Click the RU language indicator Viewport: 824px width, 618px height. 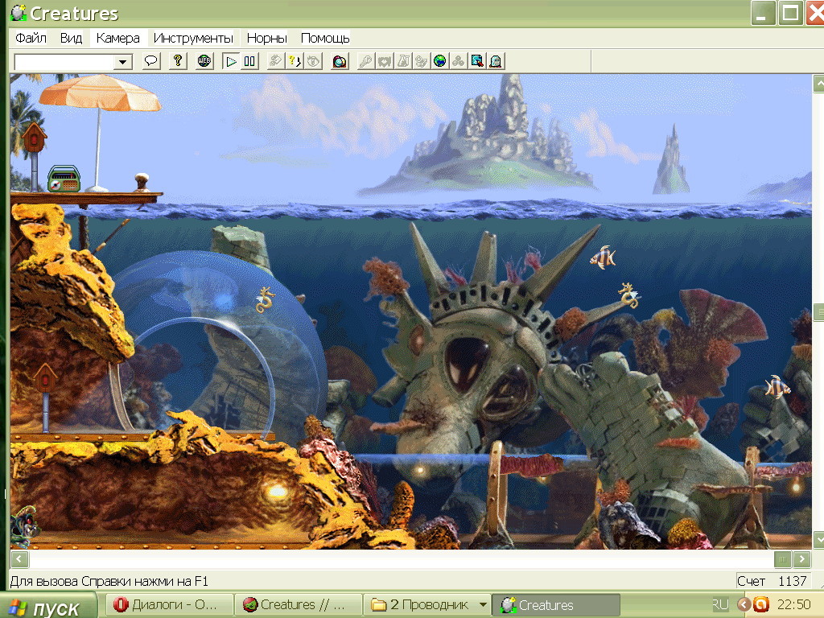[x=720, y=604]
